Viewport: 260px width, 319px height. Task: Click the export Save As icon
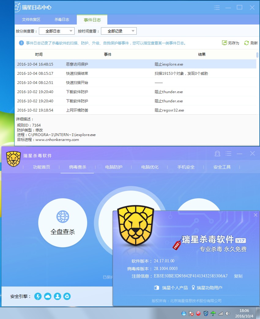(224, 43)
